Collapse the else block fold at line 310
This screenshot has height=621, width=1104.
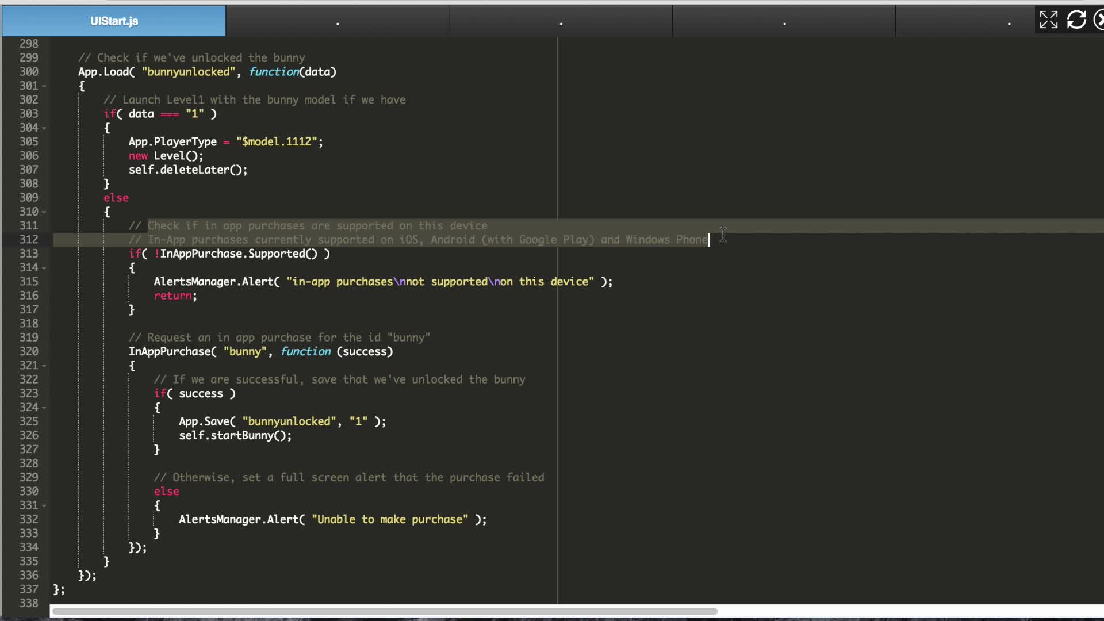pyautogui.click(x=44, y=212)
